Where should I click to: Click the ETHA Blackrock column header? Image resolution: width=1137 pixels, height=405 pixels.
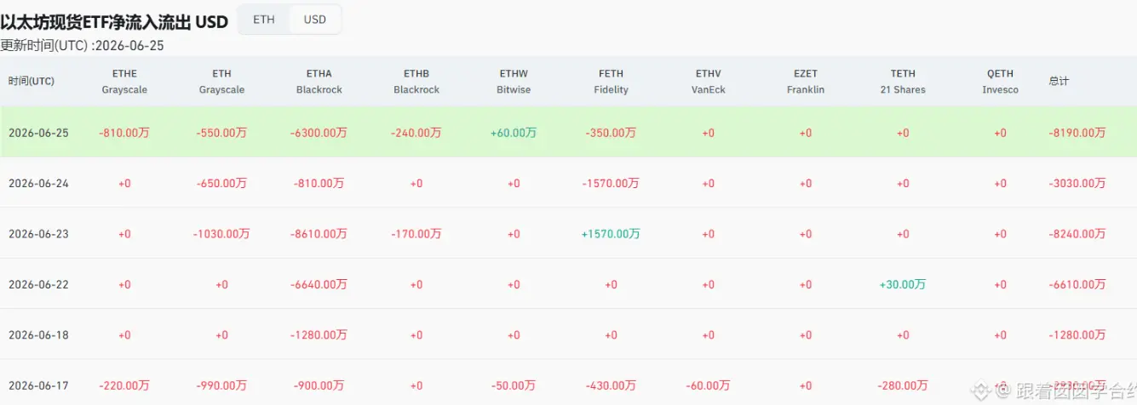(319, 82)
